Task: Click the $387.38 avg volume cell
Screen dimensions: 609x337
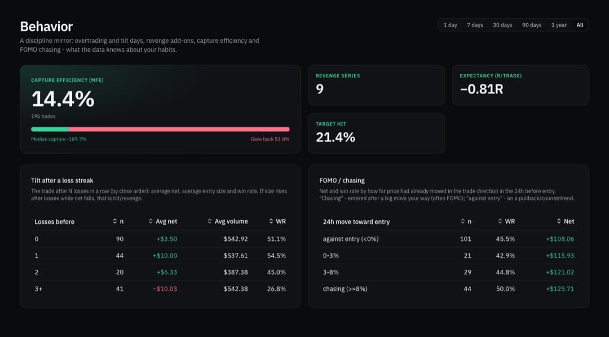Action: click(235, 272)
